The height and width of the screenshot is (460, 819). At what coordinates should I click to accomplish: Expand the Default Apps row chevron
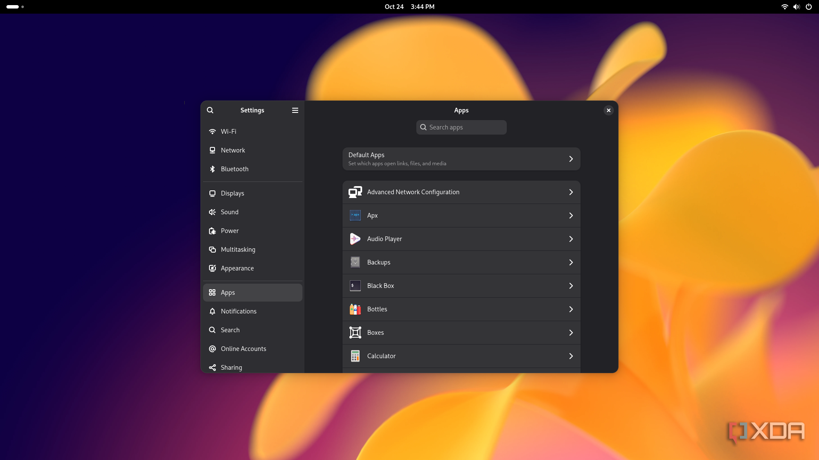click(571, 159)
